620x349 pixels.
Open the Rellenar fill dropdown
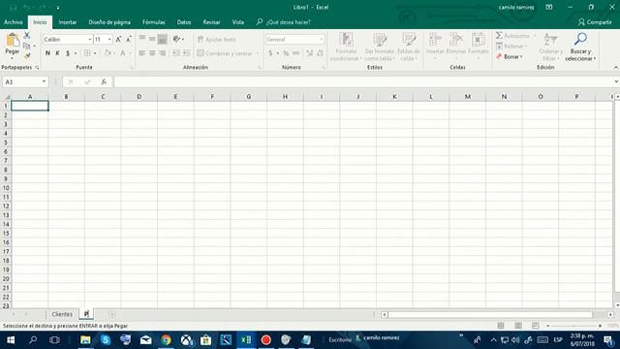[x=511, y=47]
